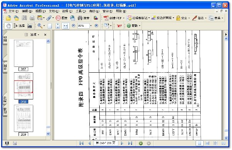Go to next page arrow
The height and width of the screenshot is (150, 232).
(x=122, y=143)
